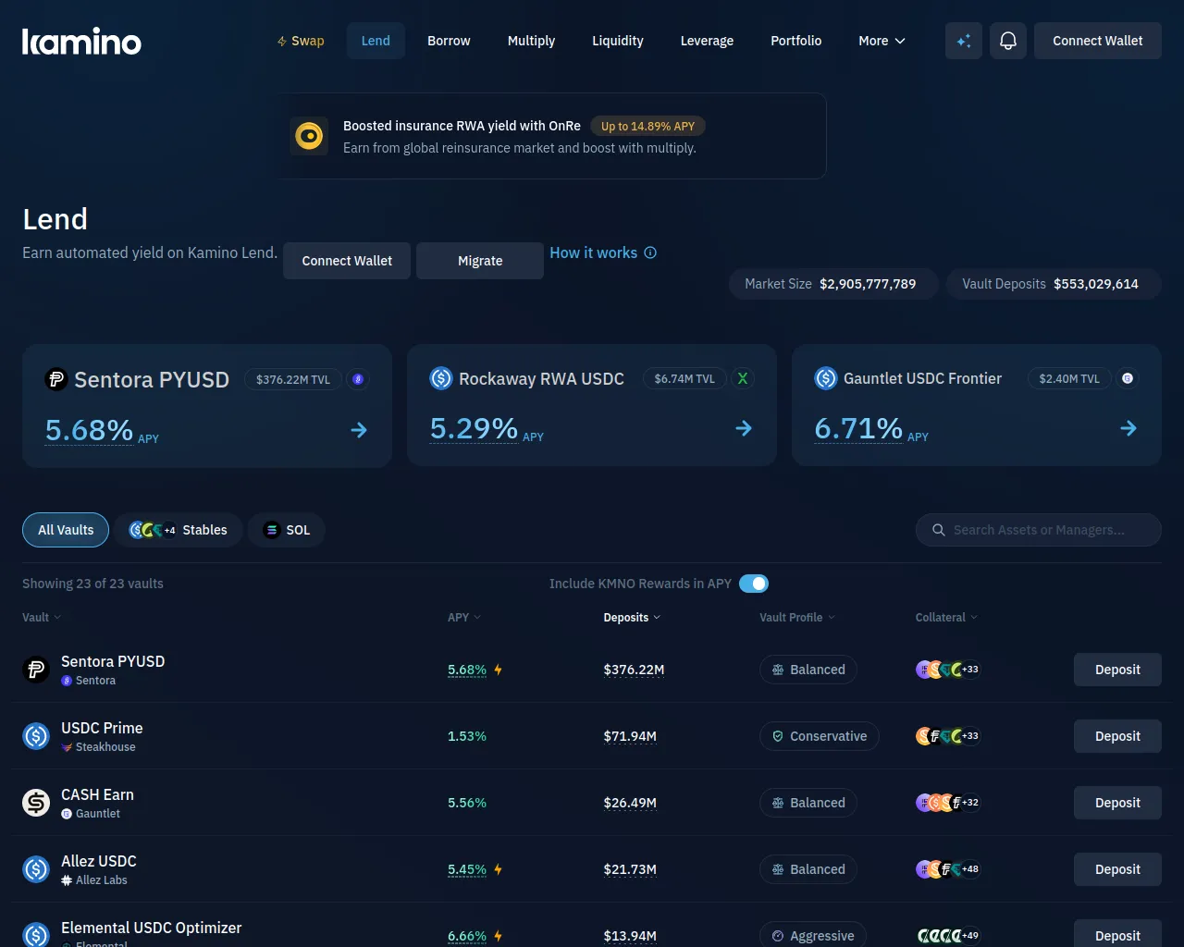This screenshot has width=1184, height=947.
Task: Click the boost lightning icon beside 5.45% APY
Action: coord(498,869)
